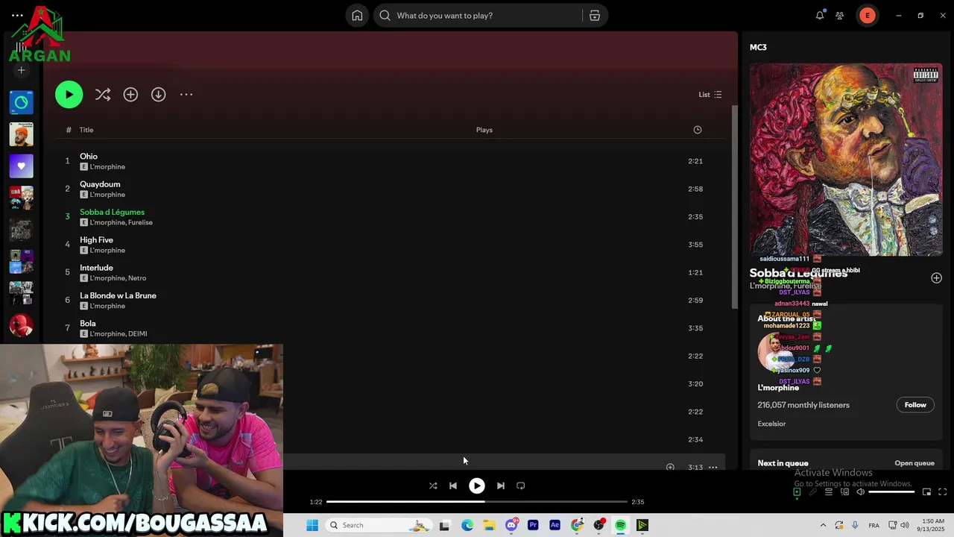This screenshot has height=537, width=954.
Task: Select the track Bola
Action: tap(390, 328)
